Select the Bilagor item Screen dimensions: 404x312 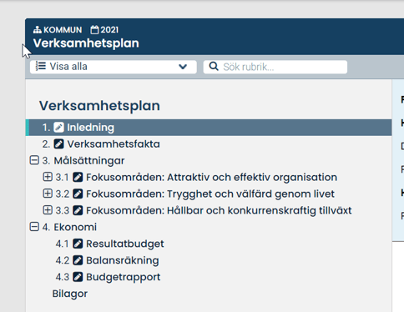click(70, 294)
